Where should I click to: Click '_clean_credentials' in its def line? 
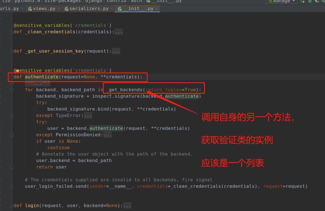point(50,32)
